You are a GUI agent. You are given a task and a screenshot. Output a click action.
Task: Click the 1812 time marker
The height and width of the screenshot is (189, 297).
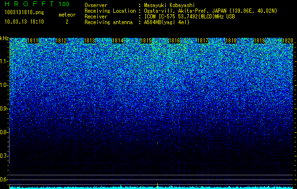[x=61, y=41]
